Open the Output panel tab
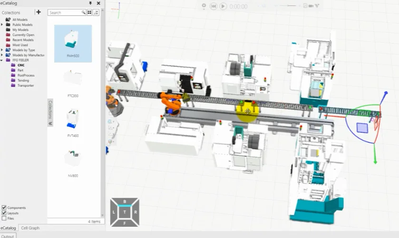This screenshot has width=399, height=238. point(8,236)
